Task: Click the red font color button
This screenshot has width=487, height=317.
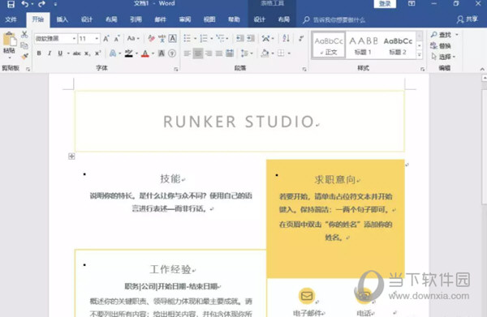Action: [x=145, y=54]
